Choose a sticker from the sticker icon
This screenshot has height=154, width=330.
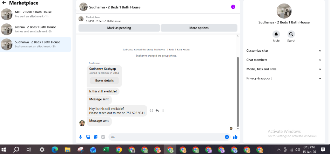click(x=95, y=137)
